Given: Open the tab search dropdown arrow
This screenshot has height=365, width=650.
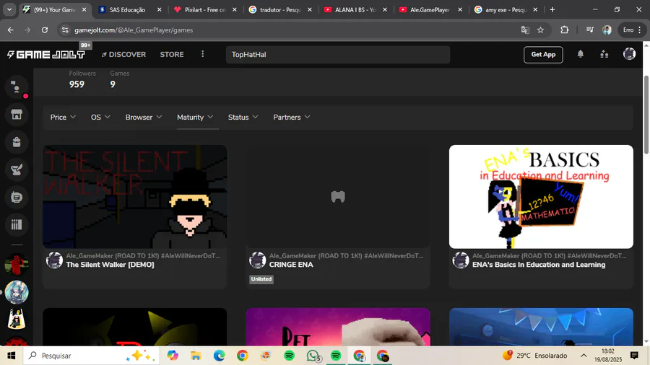Looking at the screenshot, I should tap(9, 9).
